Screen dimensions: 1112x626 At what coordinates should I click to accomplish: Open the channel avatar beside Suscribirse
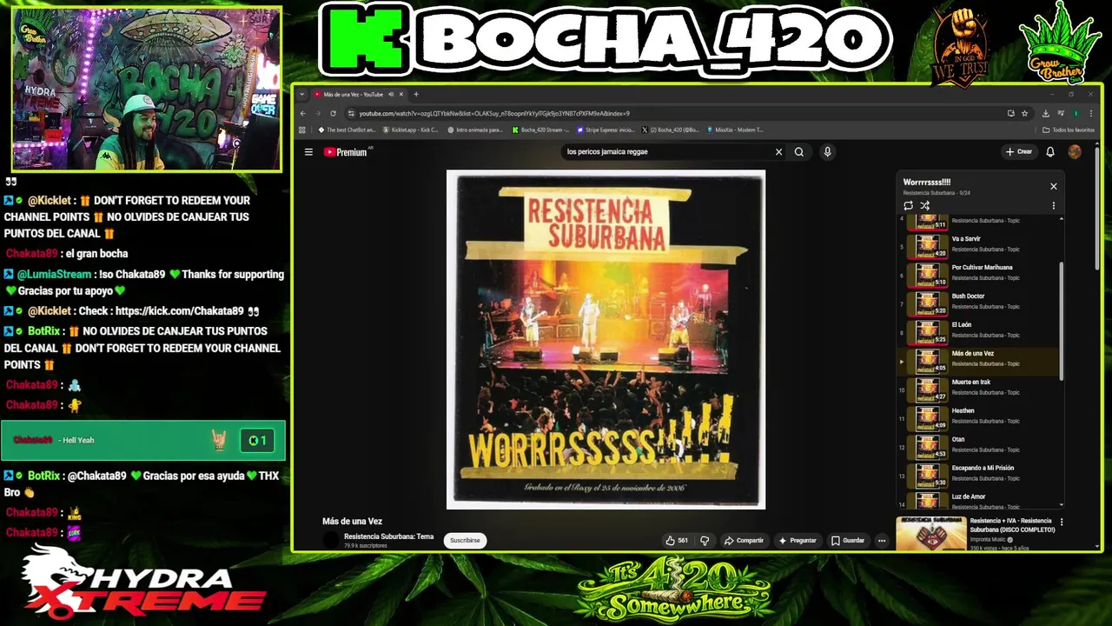click(x=331, y=541)
